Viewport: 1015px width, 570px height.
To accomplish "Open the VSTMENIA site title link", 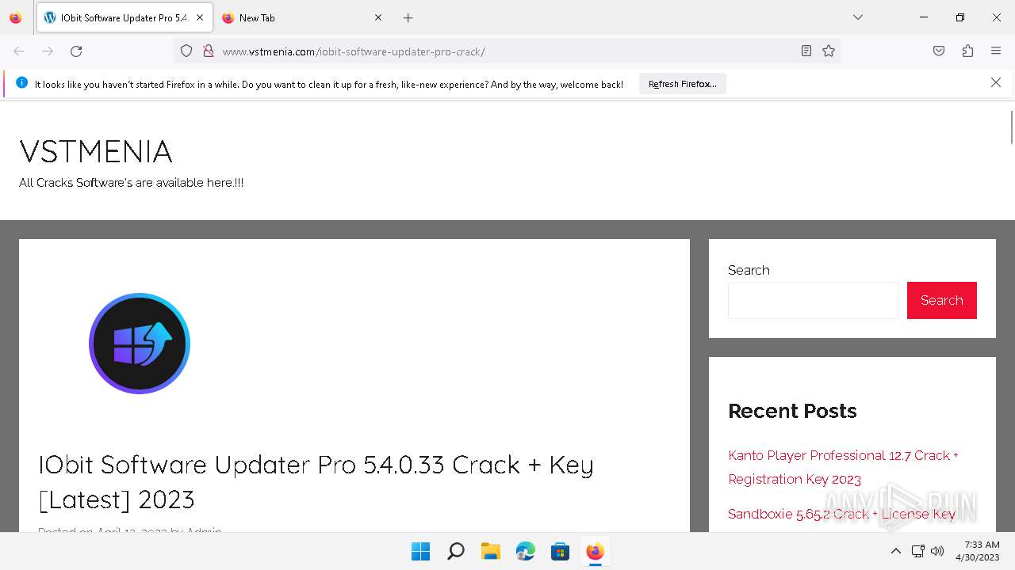I will (x=96, y=151).
